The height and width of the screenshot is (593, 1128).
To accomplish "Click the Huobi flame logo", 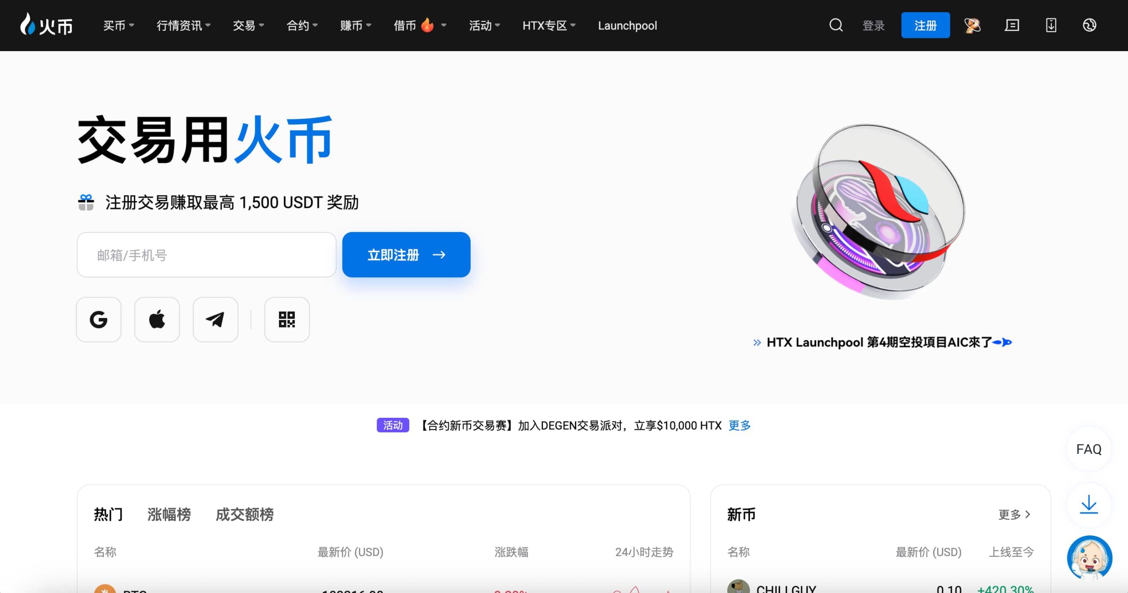I will [x=46, y=25].
